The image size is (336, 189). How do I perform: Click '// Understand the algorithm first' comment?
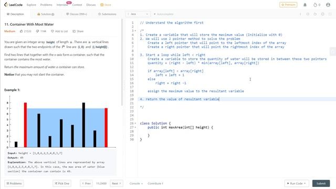pos(172,23)
